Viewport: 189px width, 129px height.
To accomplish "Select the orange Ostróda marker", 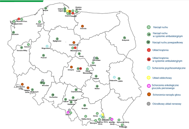I will (82, 26).
